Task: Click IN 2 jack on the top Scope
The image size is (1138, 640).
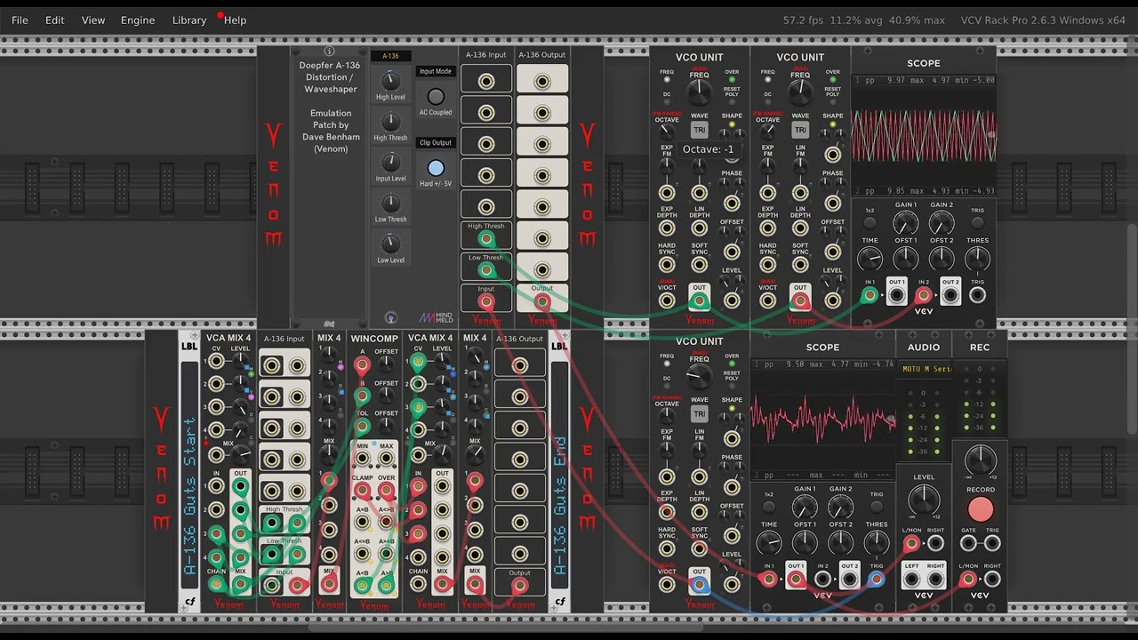Action: (x=924, y=294)
